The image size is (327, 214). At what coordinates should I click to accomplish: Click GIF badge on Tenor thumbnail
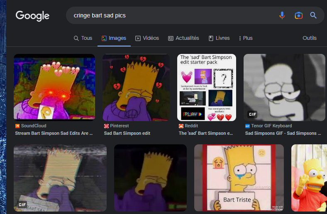(252, 114)
